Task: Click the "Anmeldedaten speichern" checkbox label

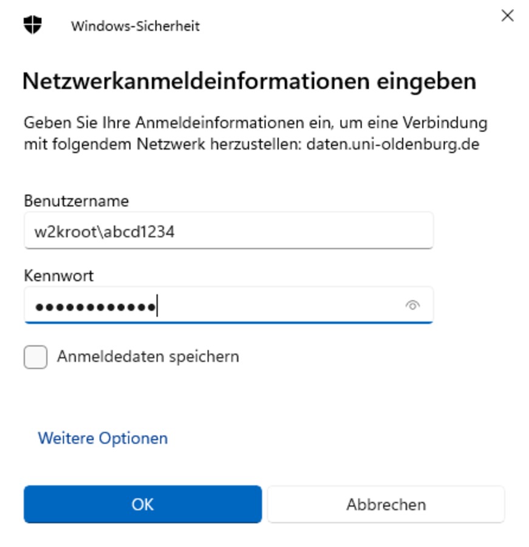Action: pos(148,357)
